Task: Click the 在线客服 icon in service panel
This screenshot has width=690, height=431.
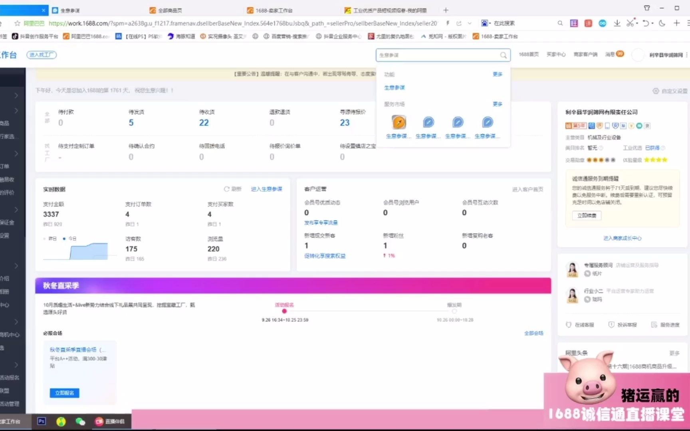Action: tap(569, 324)
